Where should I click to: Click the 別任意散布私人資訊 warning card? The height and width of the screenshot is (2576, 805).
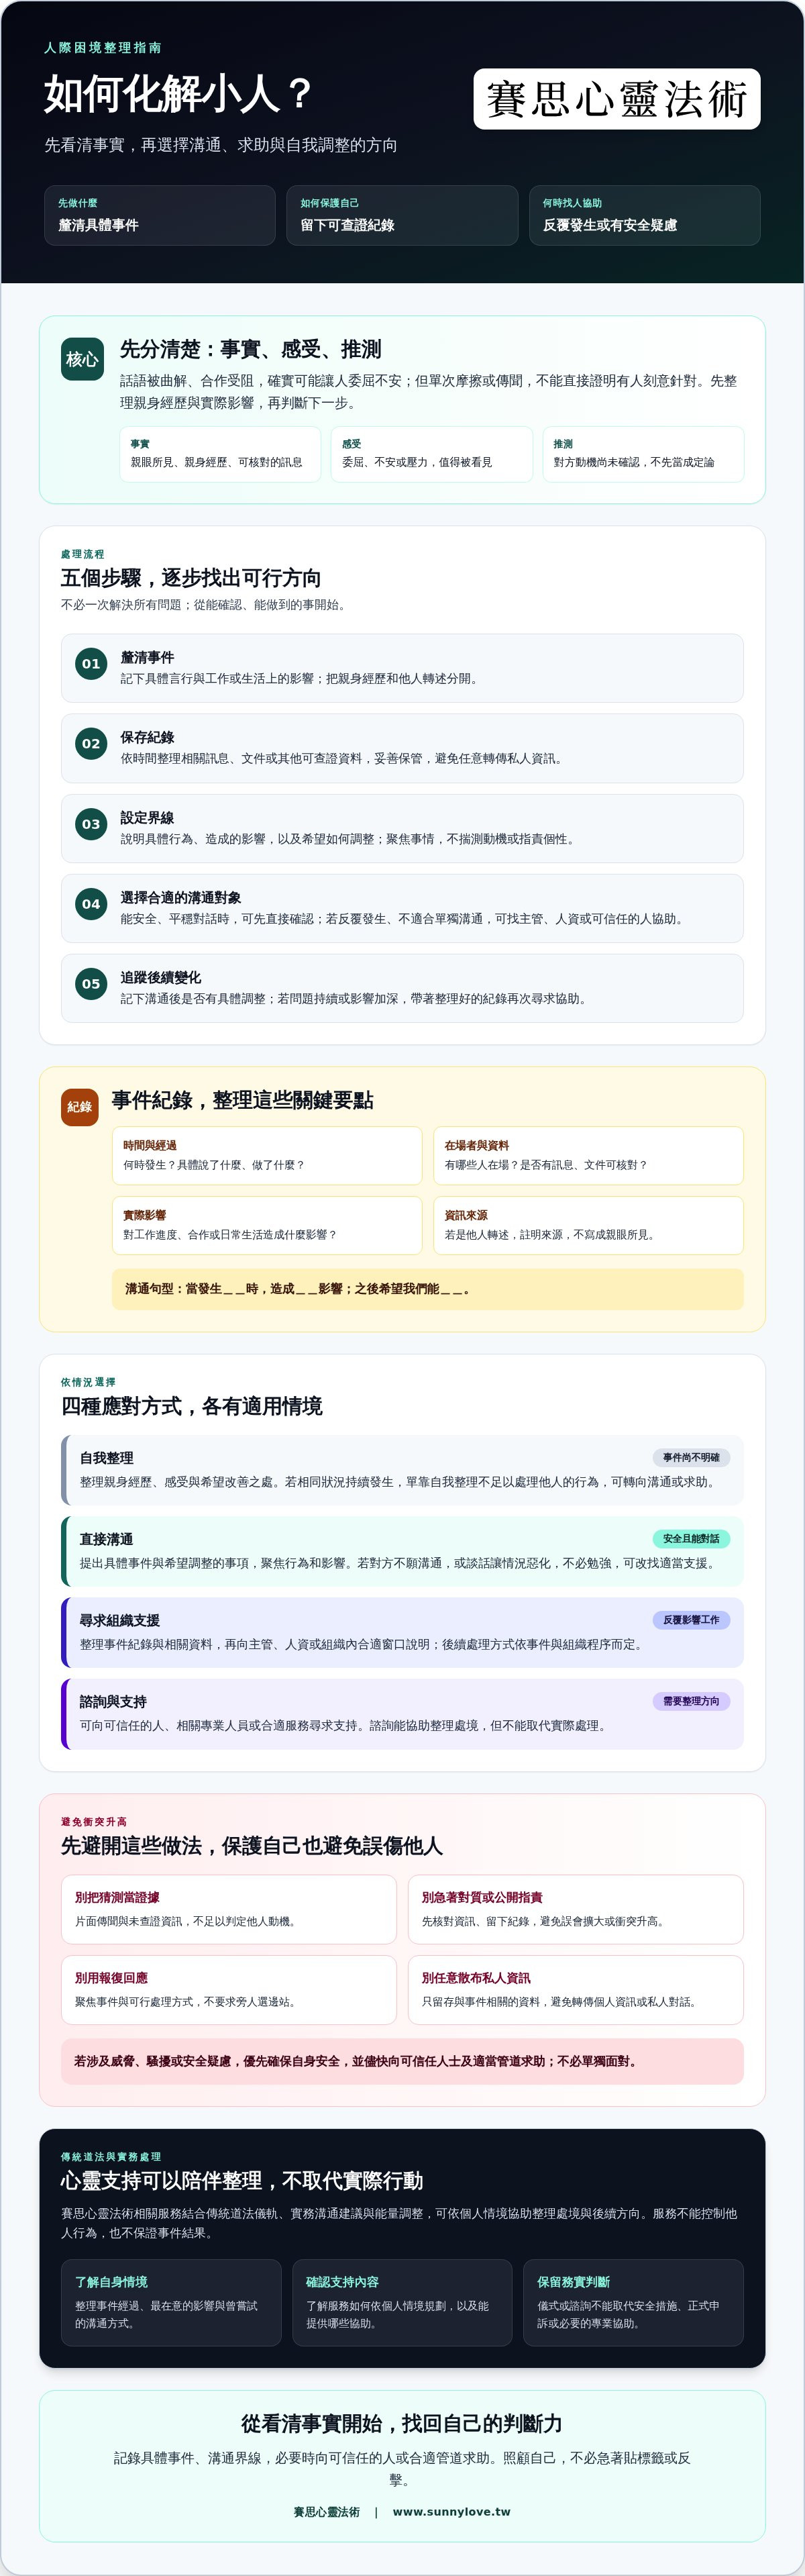tap(576, 1989)
